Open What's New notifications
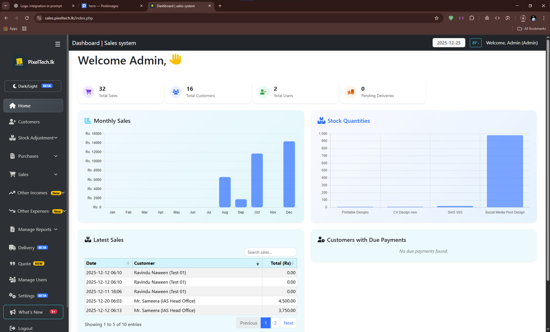The height and width of the screenshot is (332, 550). 33,312
